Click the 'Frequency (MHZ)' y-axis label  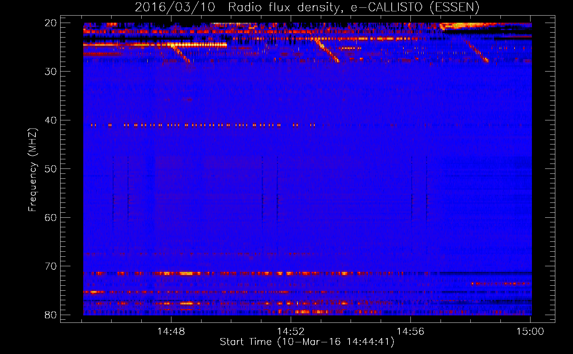pos(33,170)
